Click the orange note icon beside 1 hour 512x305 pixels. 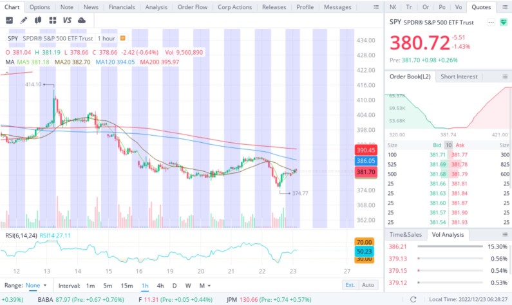point(123,38)
